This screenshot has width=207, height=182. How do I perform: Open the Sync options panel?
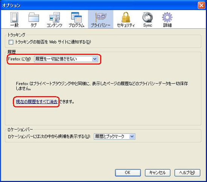pyautogui.click(x=148, y=20)
